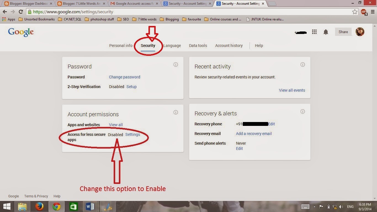Open the Online courses bookmarks folder

(x=223, y=19)
